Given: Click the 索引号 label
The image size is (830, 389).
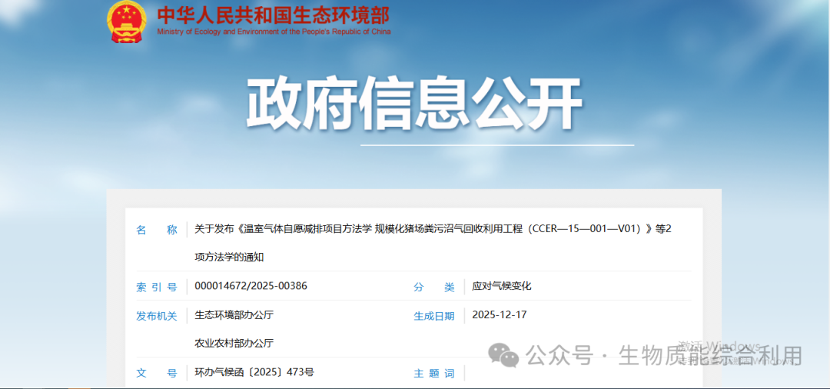Looking at the screenshot, I should coord(157,288).
